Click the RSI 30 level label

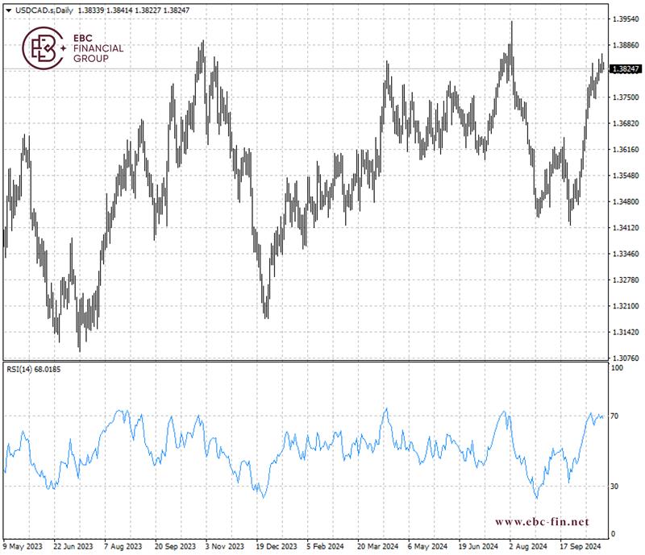[x=614, y=486]
